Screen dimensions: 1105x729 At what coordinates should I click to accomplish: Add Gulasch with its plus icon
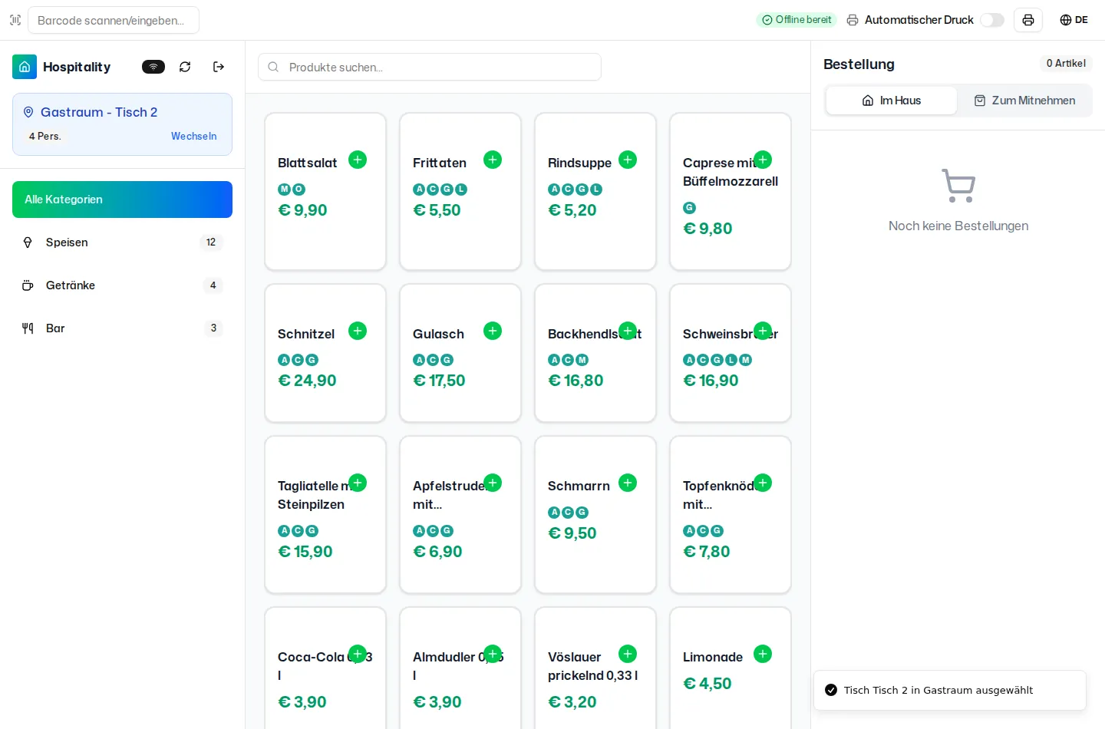tap(493, 331)
